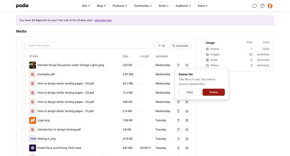Download Introduction to design thinkng.pdf
This screenshot has width=290, height=156.
[x=187, y=130]
